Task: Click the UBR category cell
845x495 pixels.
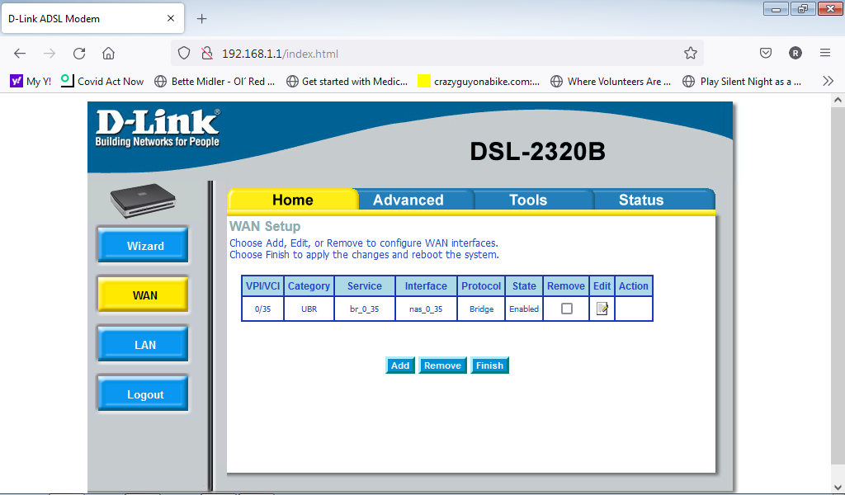Action: (x=309, y=309)
